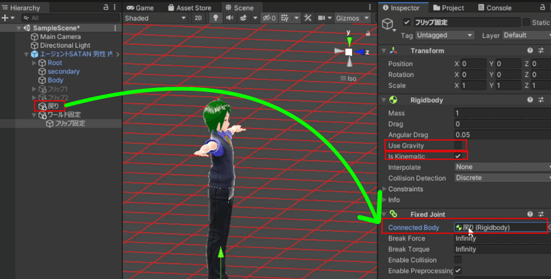Switch to the Project tab
Image resolution: width=551 pixels, height=279 pixels.
point(449,8)
